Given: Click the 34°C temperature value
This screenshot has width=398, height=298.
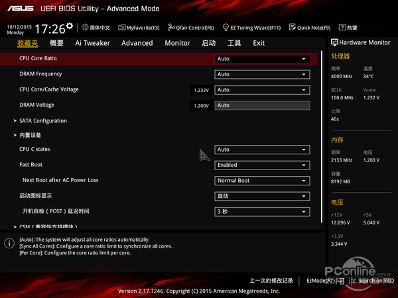Looking at the screenshot, I should pos(368,76).
